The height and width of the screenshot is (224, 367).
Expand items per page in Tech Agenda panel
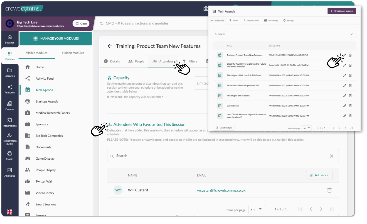(307, 128)
